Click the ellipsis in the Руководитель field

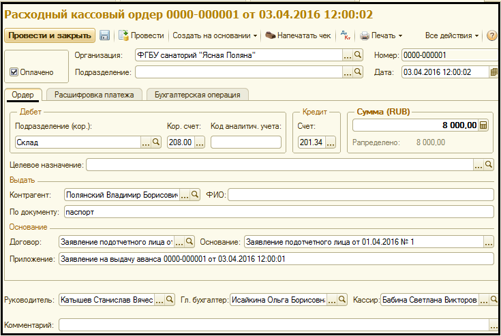tap(160, 300)
